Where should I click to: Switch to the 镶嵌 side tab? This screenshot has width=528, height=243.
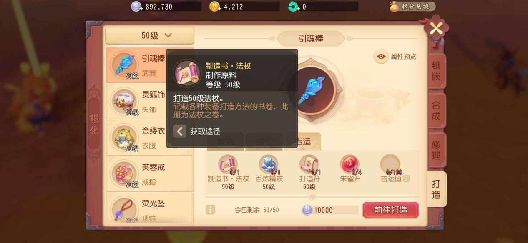(436, 71)
